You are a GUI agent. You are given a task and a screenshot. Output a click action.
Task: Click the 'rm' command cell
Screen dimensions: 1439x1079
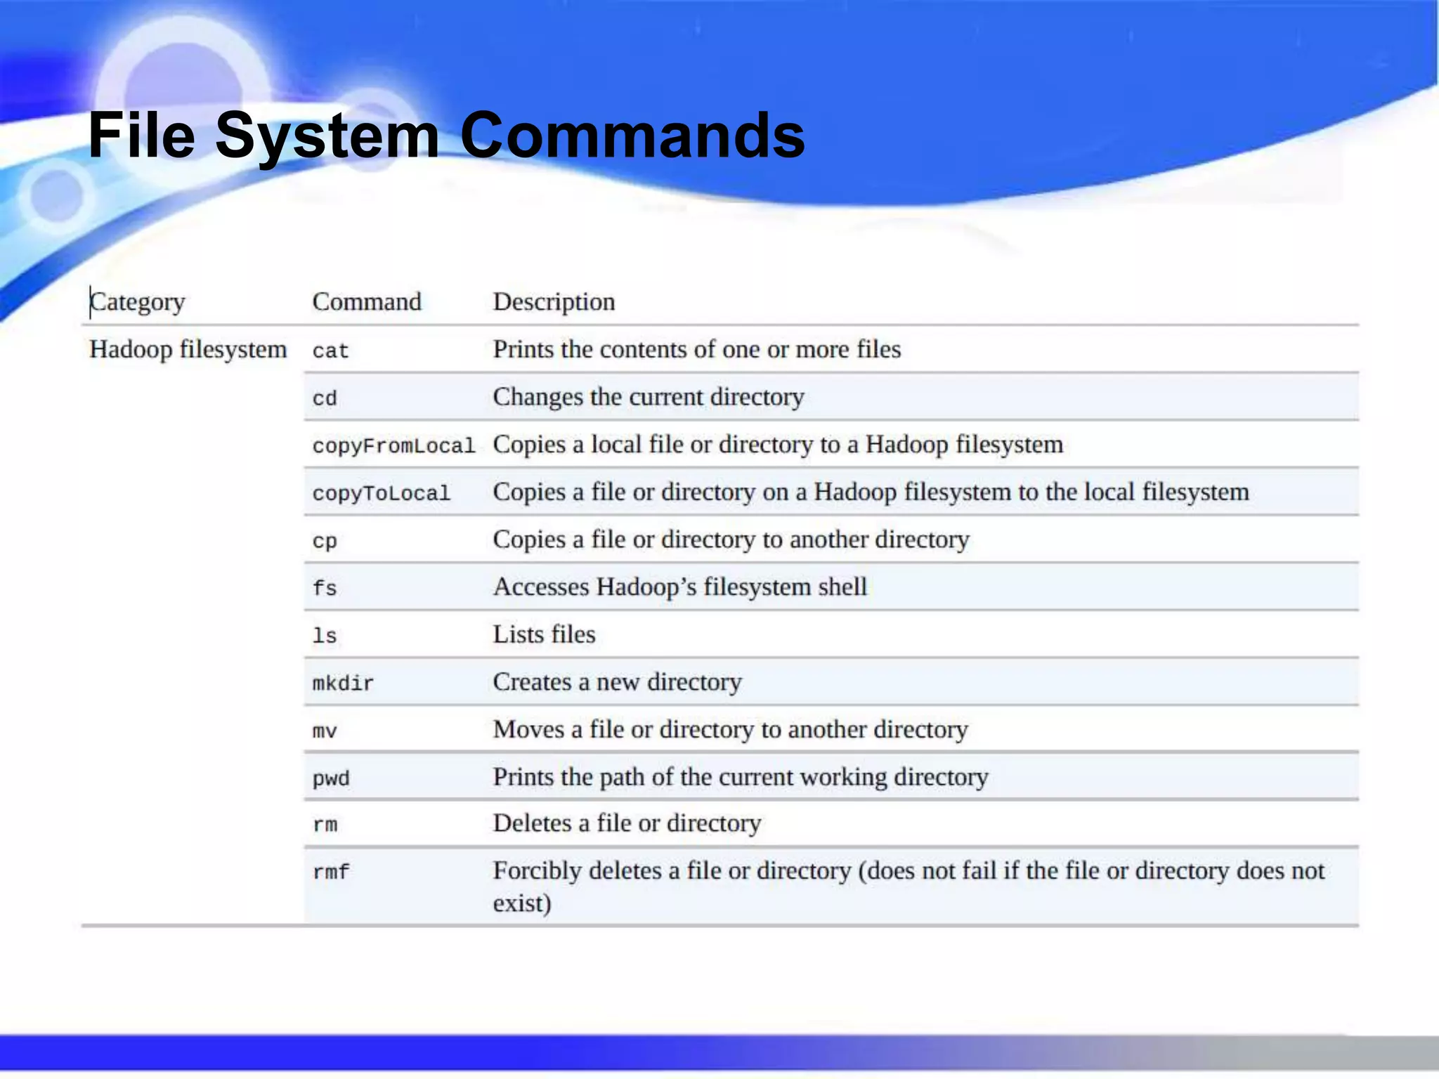coord(325,825)
